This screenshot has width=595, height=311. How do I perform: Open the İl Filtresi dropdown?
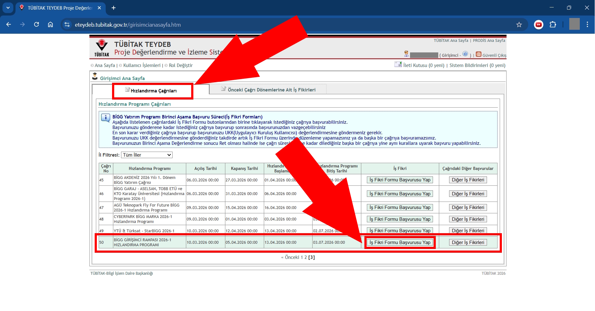coord(147,155)
